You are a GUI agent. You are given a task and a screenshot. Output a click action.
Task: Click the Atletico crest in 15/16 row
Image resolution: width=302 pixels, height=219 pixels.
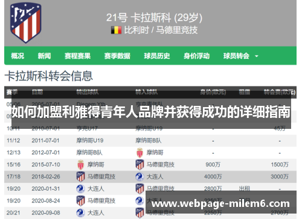140,165
